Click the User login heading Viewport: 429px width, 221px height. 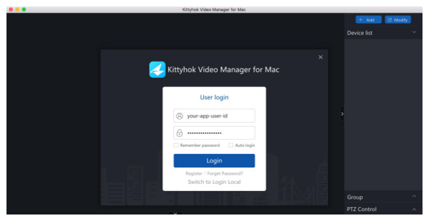tap(214, 97)
